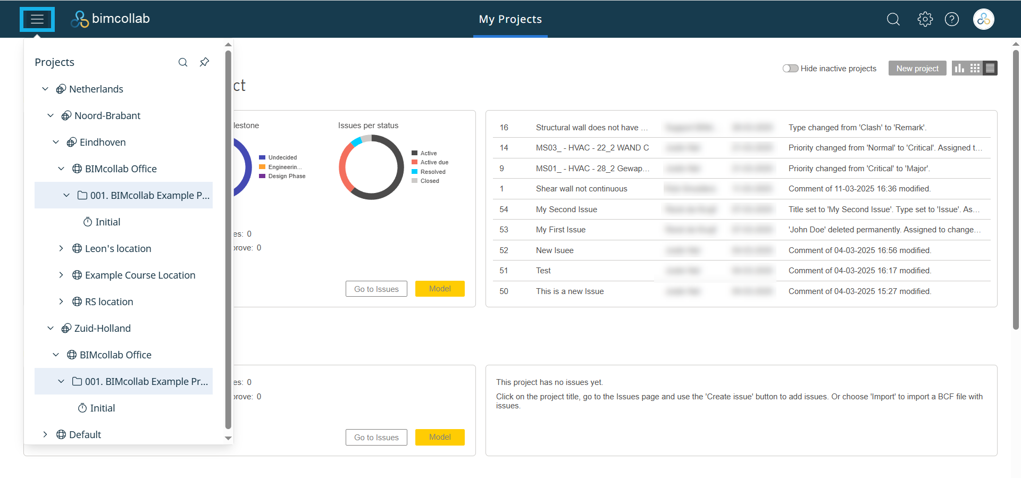This screenshot has height=478, width=1021.
Task: Expand RS location node
Action: (x=61, y=301)
